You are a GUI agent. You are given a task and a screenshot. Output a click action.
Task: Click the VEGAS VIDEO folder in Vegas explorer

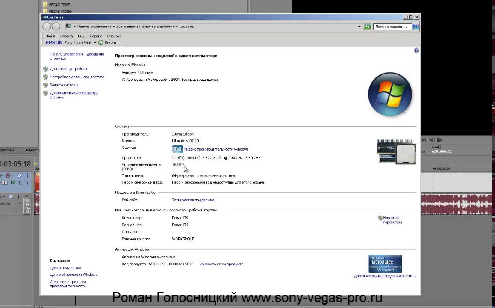[57, 12]
